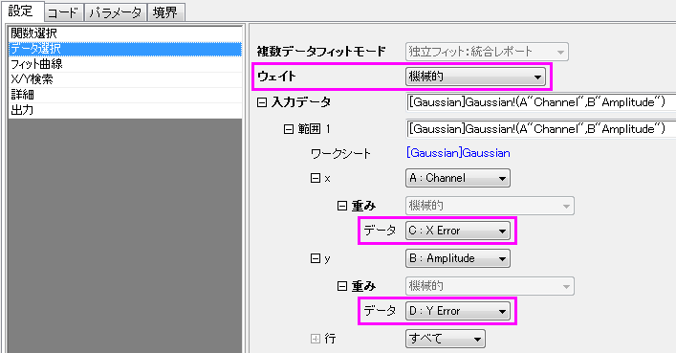
Task: Switch to the 境界 tab
Action: tap(166, 12)
